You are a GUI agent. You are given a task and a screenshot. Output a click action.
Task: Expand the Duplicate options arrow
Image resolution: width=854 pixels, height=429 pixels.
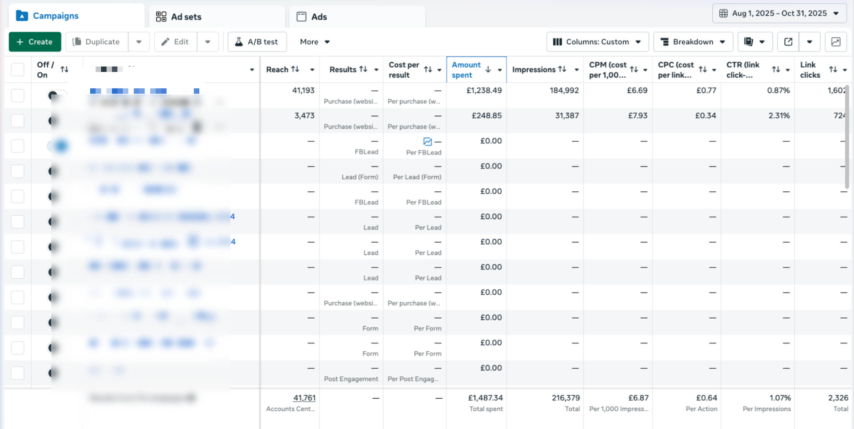139,42
